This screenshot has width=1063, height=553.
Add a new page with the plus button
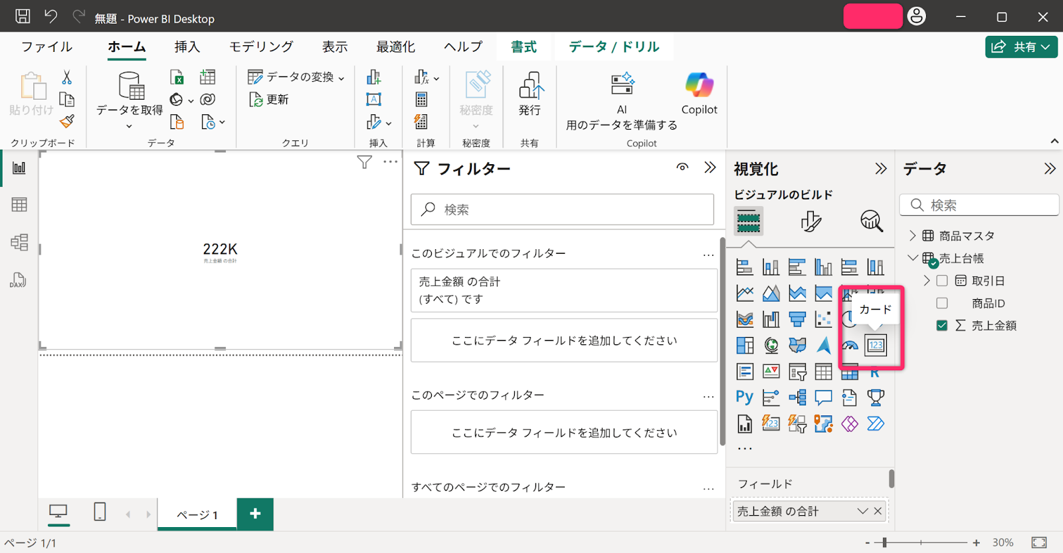click(255, 514)
